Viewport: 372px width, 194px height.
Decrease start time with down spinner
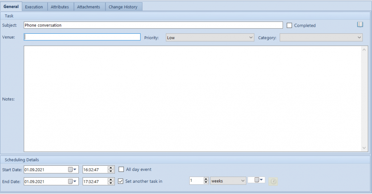(x=111, y=171)
